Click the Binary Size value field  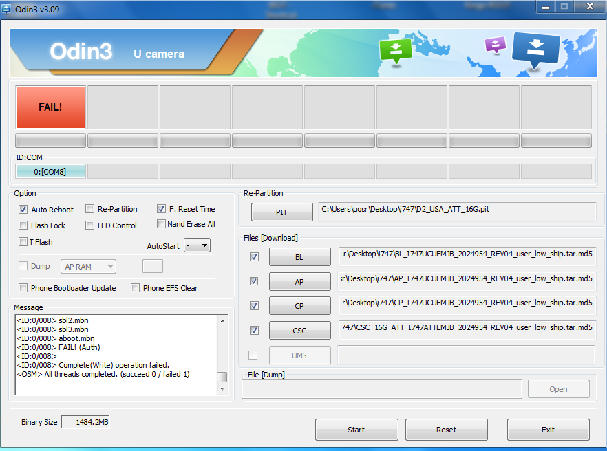click(x=85, y=422)
